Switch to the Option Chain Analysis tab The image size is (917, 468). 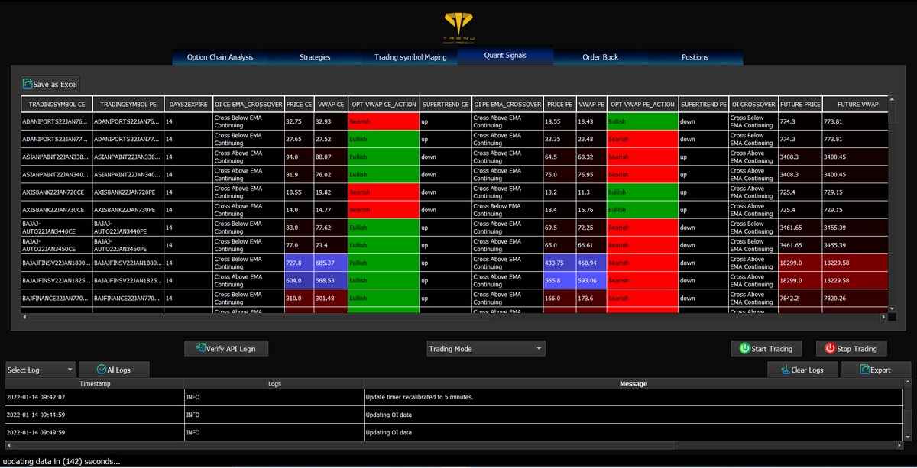[220, 57]
